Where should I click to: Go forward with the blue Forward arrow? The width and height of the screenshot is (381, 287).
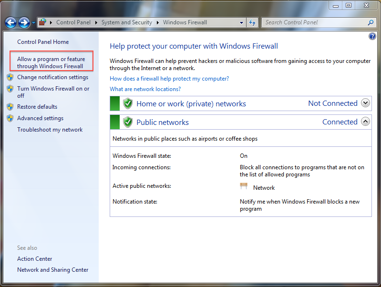coord(24,23)
